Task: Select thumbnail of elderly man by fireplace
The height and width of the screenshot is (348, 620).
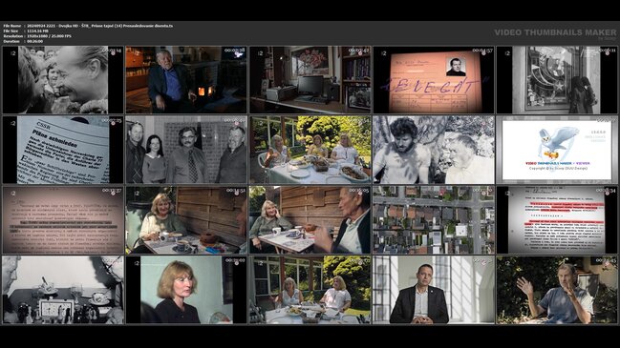Action: click(x=186, y=80)
